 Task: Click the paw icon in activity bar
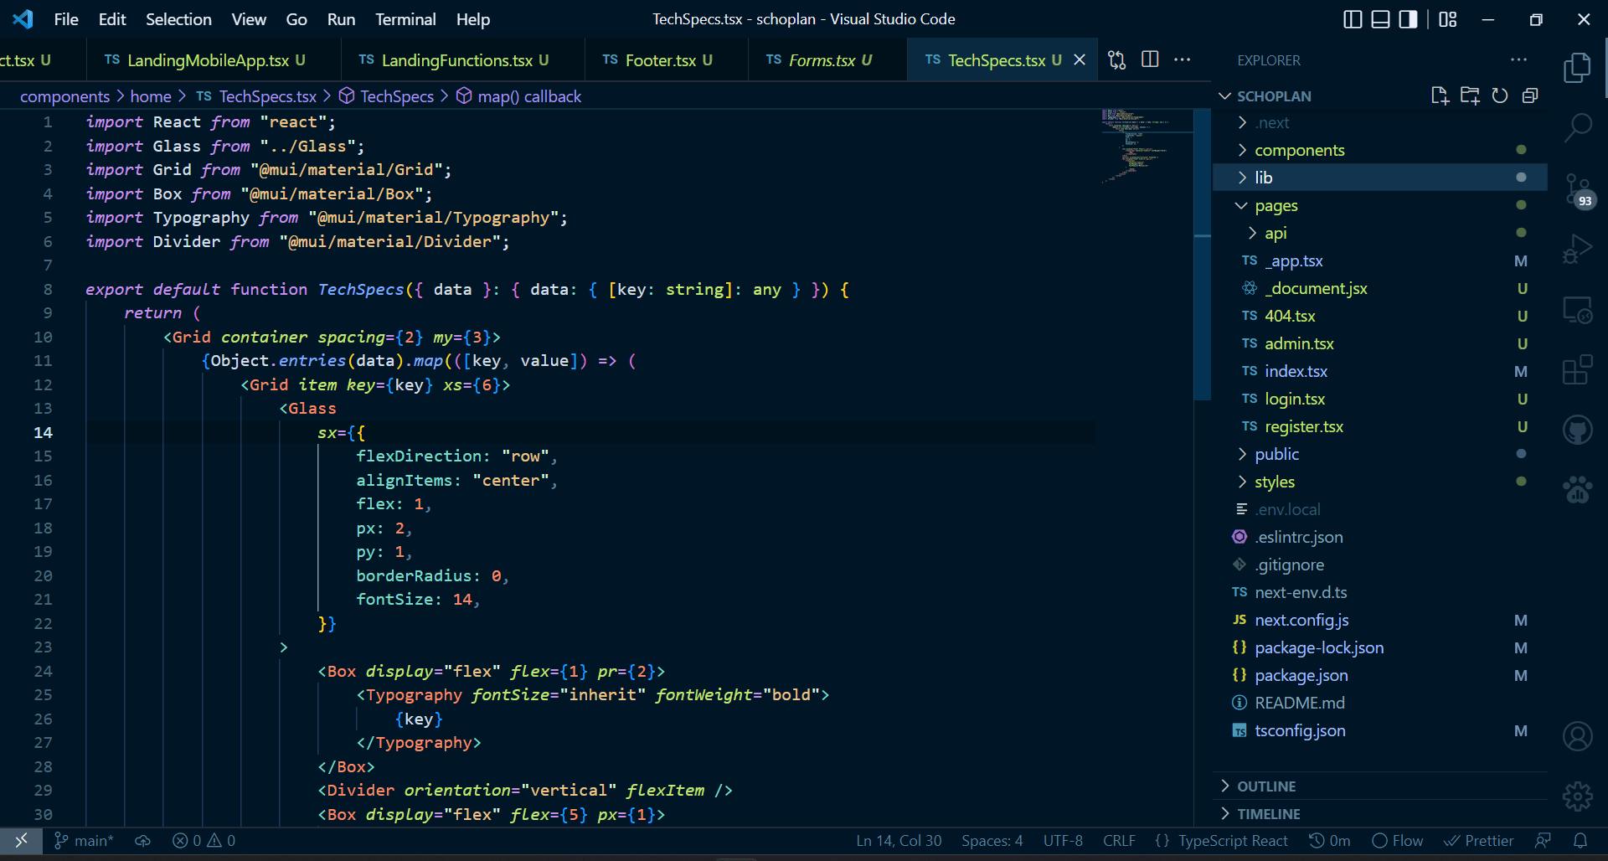(x=1577, y=490)
